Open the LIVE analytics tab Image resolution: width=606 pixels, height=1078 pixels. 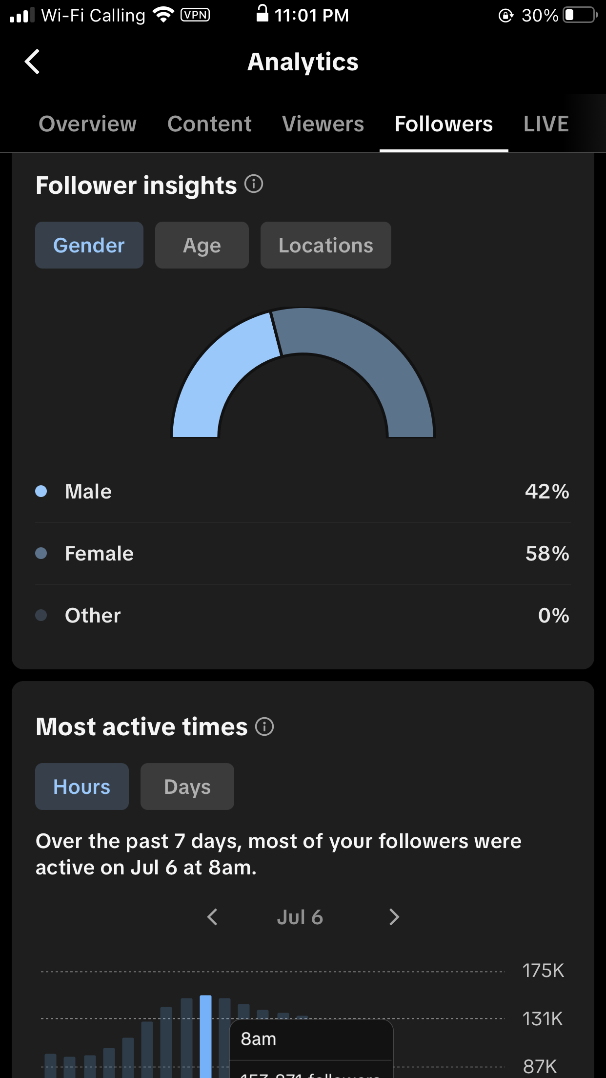pyautogui.click(x=546, y=124)
